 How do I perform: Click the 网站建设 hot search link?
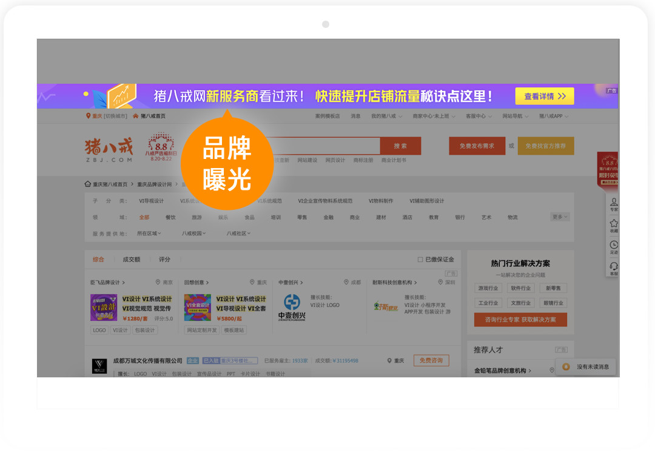click(307, 160)
